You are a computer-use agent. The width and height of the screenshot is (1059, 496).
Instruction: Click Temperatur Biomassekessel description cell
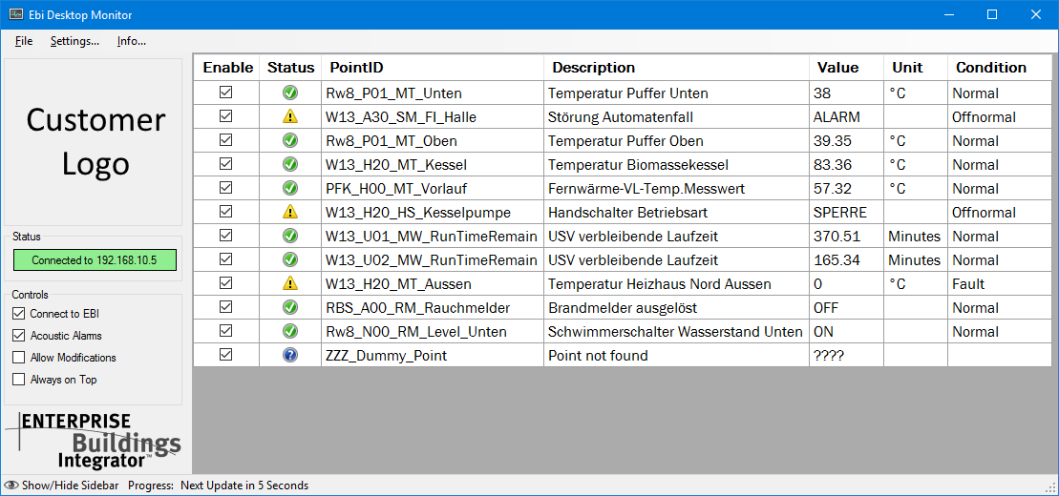[x=677, y=165]
